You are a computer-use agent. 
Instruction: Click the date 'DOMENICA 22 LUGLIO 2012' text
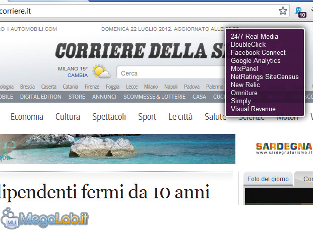136,29
